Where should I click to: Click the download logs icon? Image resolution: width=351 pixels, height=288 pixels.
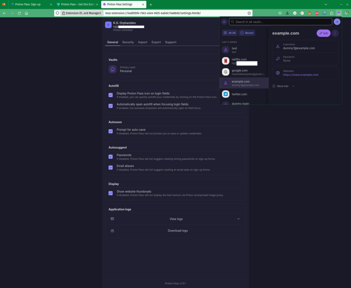[x=112, y=231]
